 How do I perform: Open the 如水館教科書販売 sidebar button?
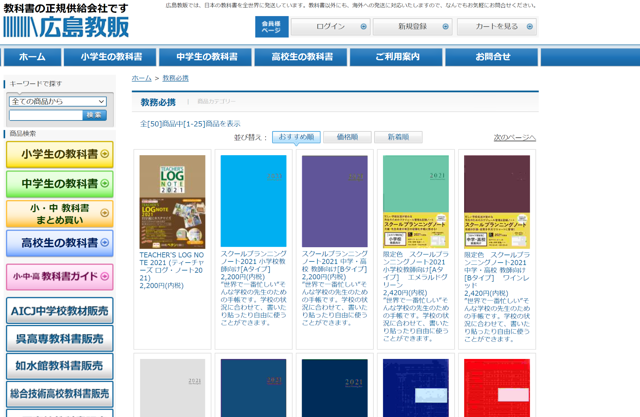click(x=60, y=366)
